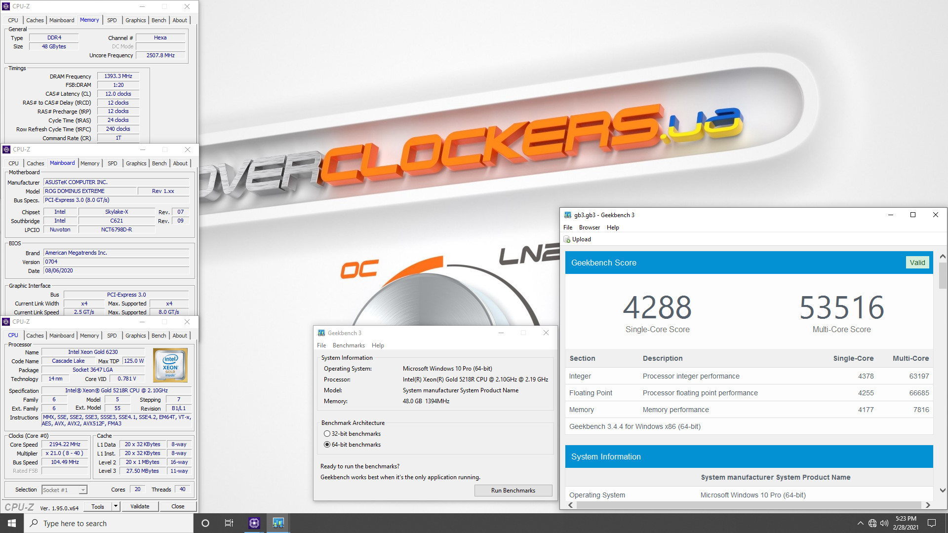Click the top CPU-Z Memory window title icon
Image resolution: width=948 pixels, height=533 pixels.
point(6,6)
